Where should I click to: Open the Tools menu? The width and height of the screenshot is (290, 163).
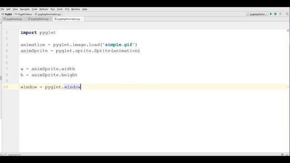pos(60,9)
